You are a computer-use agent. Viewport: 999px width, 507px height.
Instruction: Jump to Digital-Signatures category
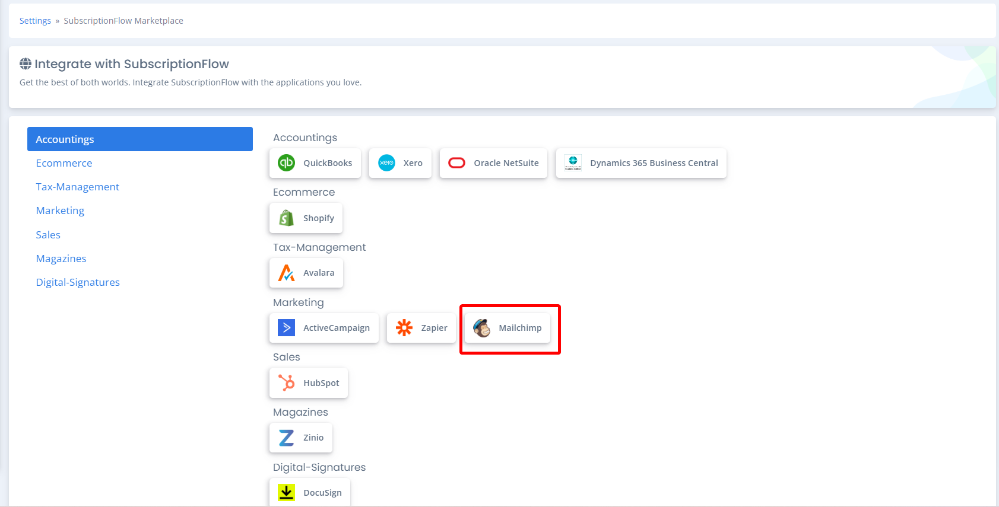(x=78, y=282)
